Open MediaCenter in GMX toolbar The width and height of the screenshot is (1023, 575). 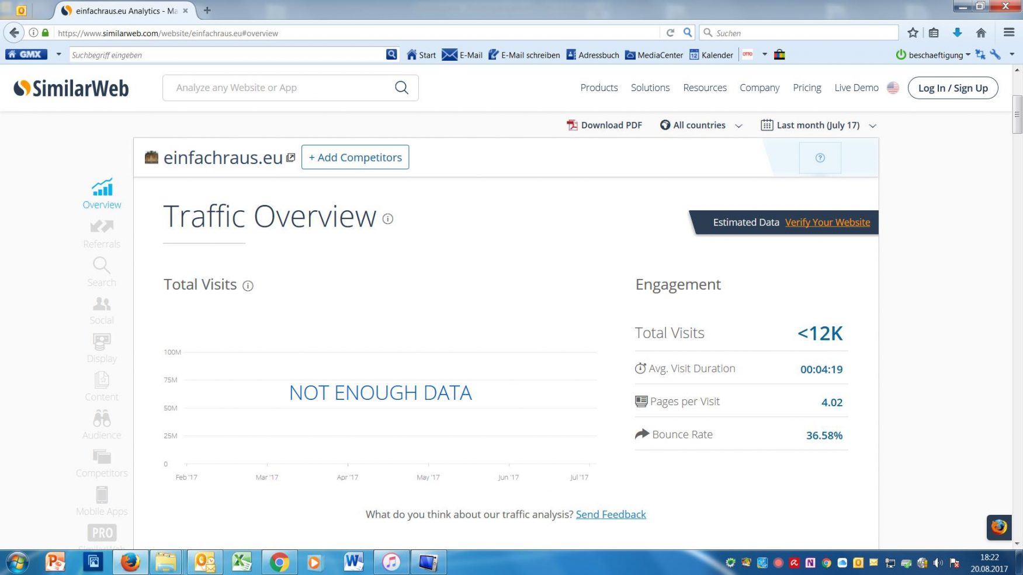click(x=654, y=55)
